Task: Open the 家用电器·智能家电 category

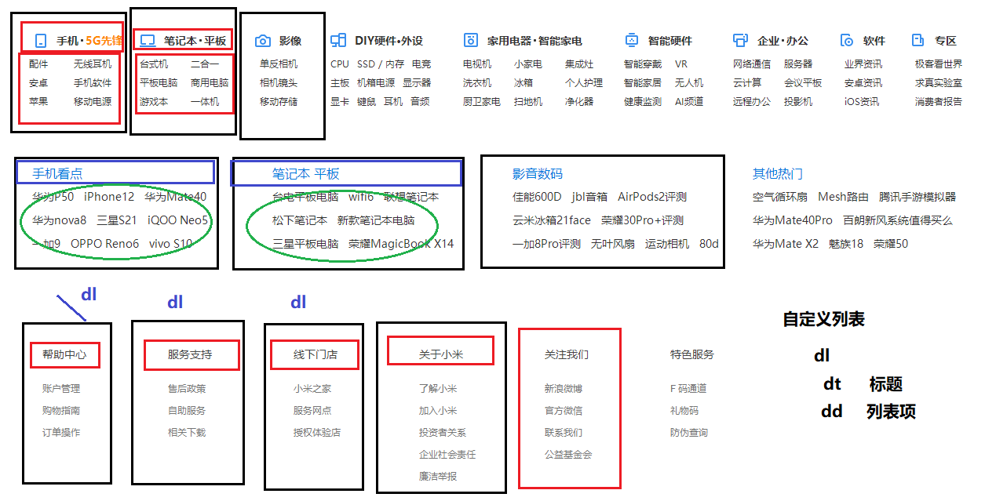Action: (534, 41)
